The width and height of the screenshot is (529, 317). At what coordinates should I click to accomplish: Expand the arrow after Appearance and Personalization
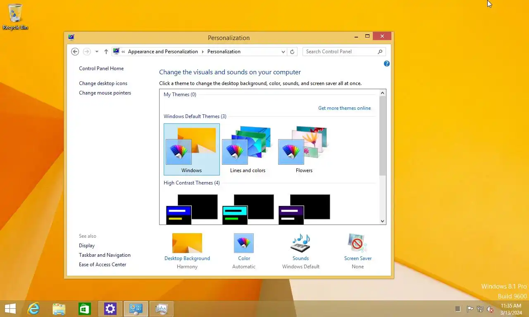coord(203,52)
